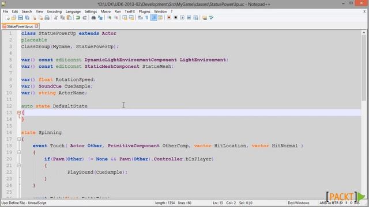Play back the recorded macro icon
Image resolution: width=369 pixels, height=207 pixels.
point(182,18)
